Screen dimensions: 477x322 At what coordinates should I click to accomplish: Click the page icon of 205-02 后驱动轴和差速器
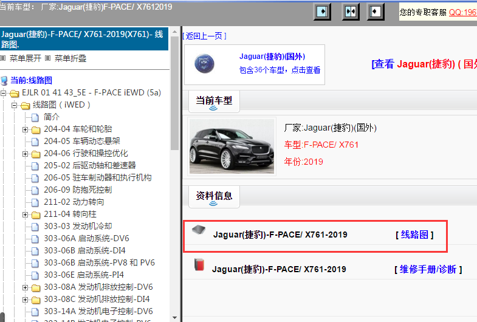(35, 166)
